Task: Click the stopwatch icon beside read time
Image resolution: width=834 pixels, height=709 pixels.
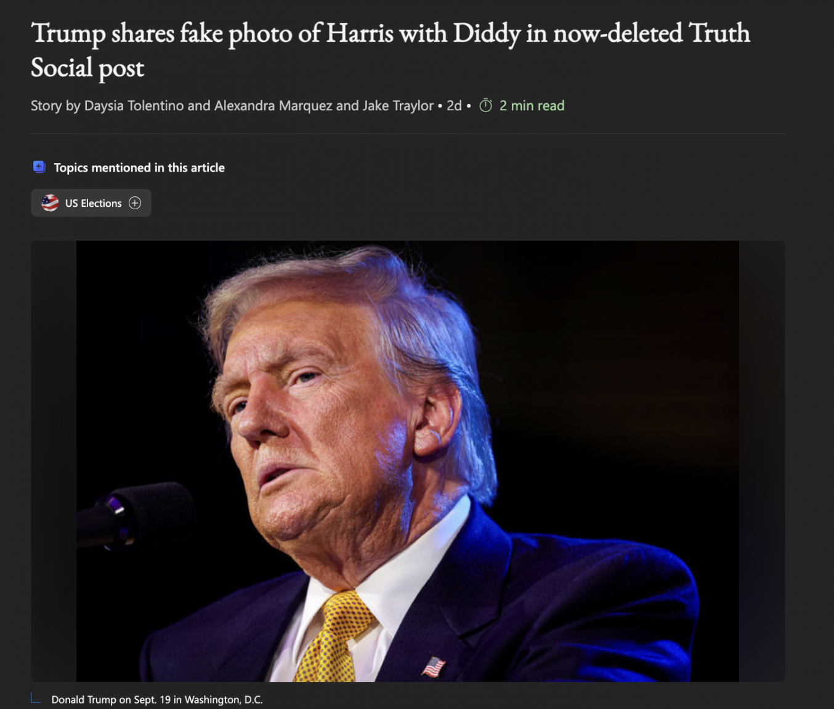Action: tap(486, 105)
